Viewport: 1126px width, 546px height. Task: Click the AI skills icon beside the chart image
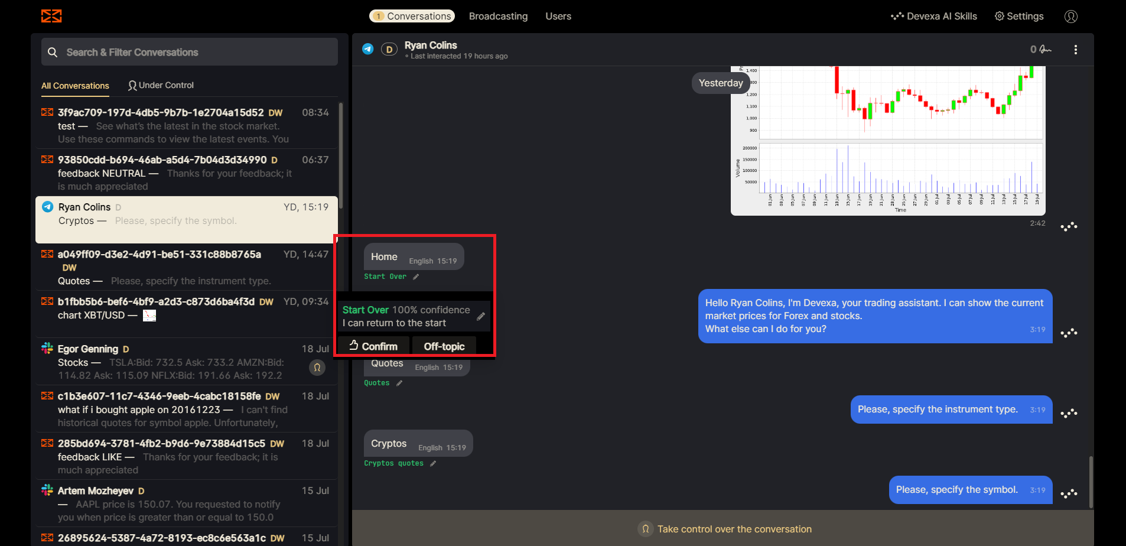[x=1069, y=226]
